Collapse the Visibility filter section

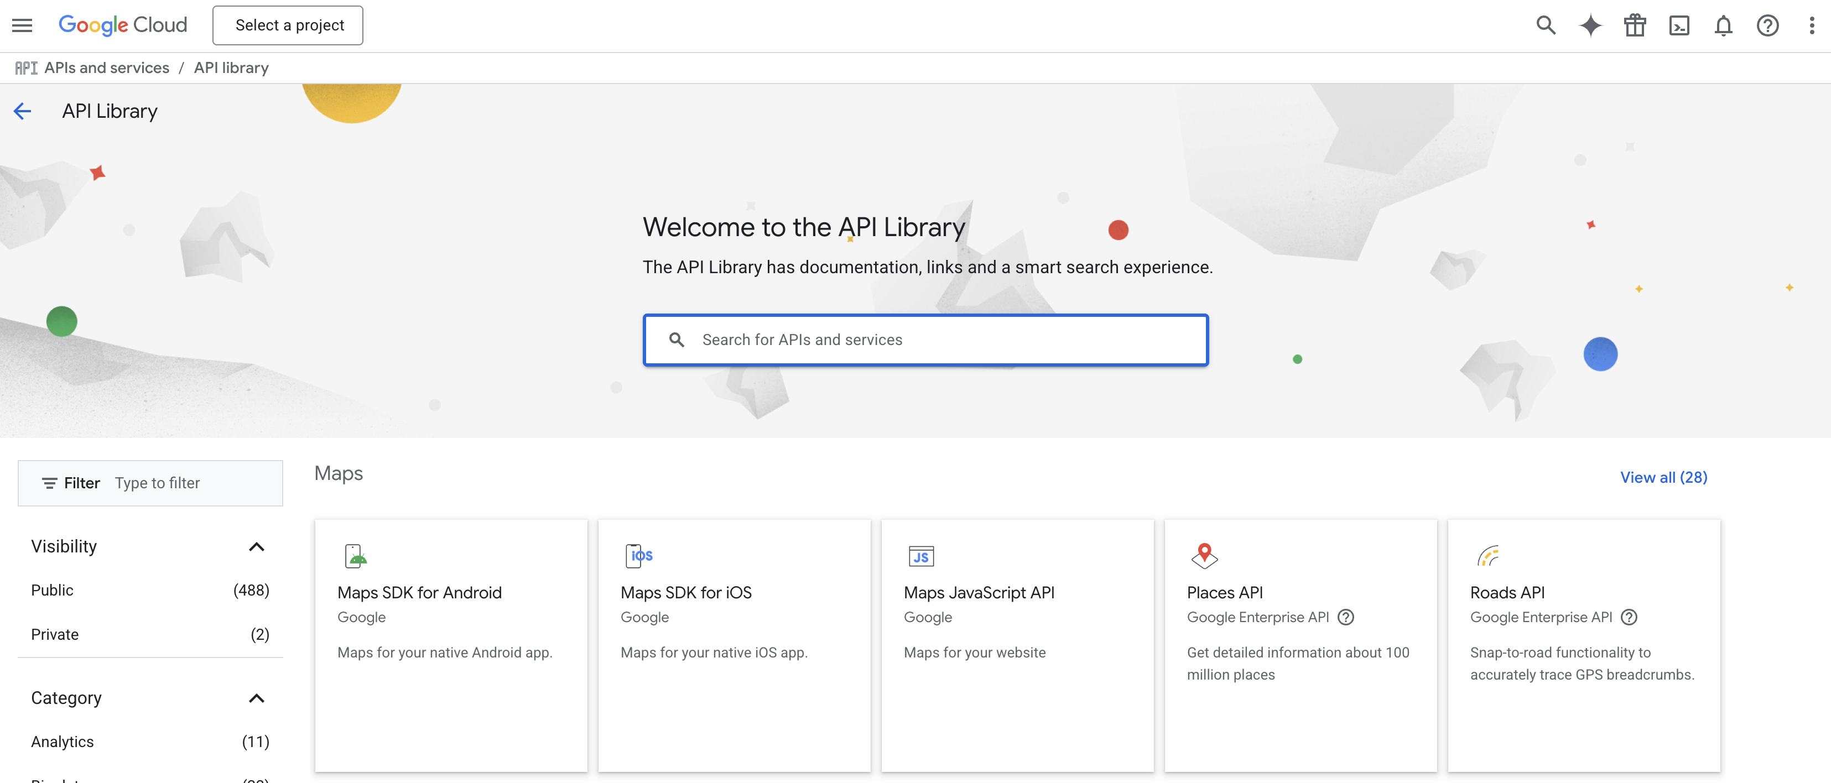256,547
